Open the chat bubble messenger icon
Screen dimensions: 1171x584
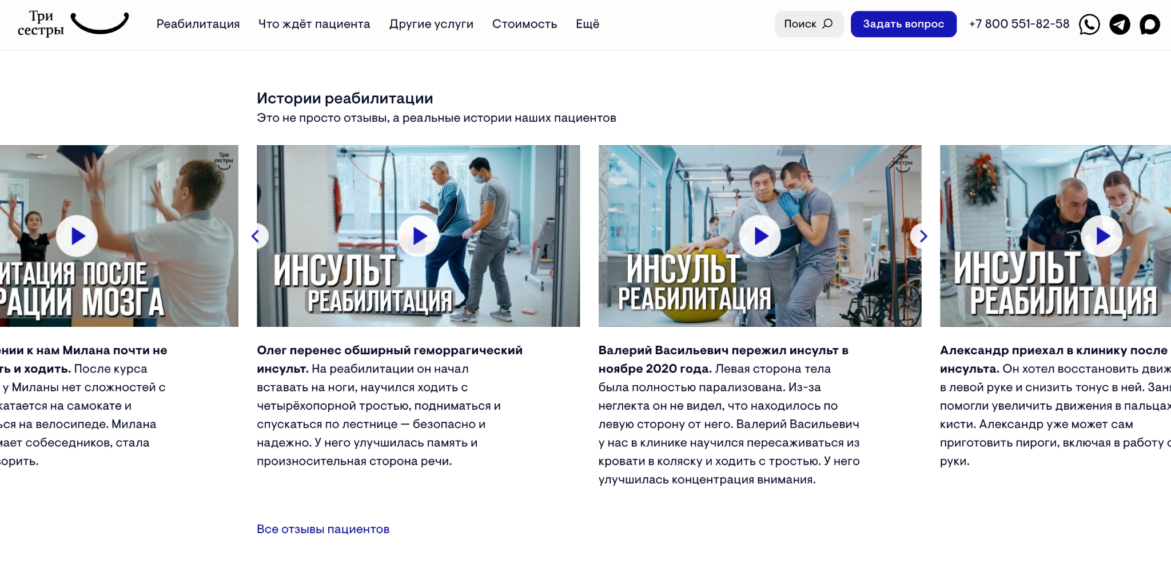[x=1150, y=24]
